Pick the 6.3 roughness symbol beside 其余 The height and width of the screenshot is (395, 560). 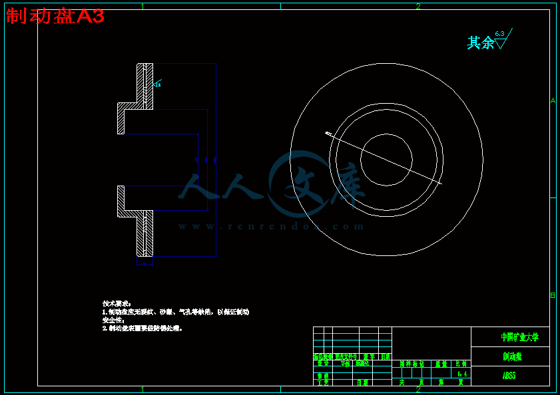[503, 39]
